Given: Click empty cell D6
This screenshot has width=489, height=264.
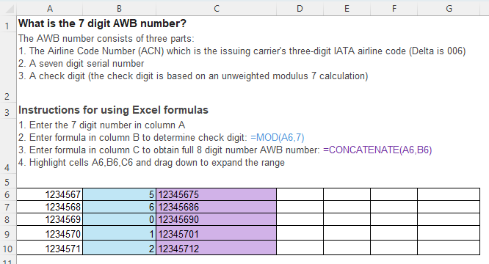Looking at the screenshot, I should pyautogui.click(x=300, y=194).
